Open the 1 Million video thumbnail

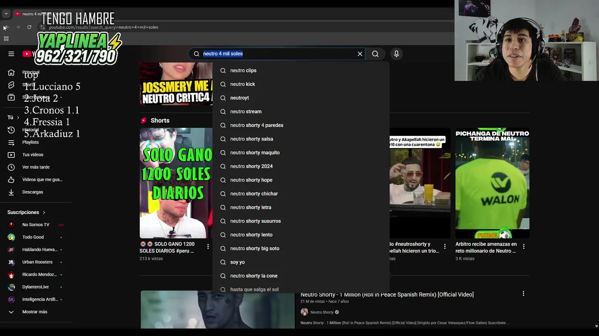click(218, 309)
